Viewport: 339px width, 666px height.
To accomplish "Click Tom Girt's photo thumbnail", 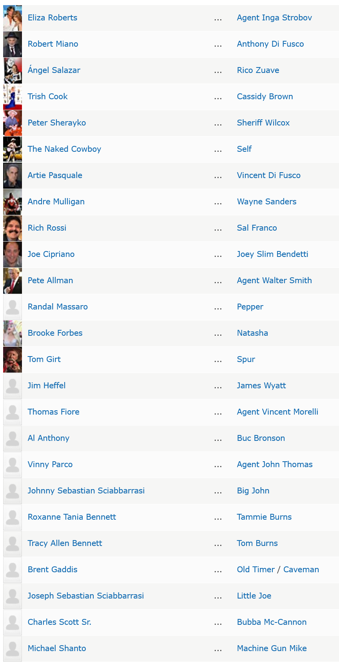I will point(13,359).
